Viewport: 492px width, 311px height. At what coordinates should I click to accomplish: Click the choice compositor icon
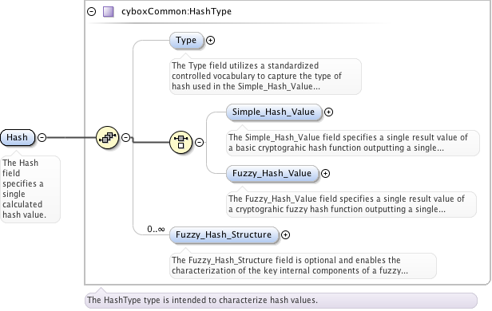click(x=181, y=142)
